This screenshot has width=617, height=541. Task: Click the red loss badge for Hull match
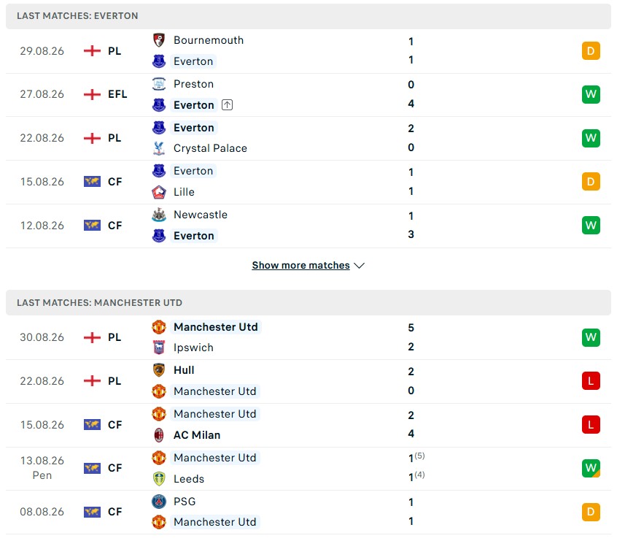[591, 381]
